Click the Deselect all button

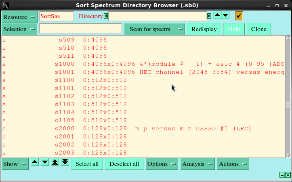pyautogui.click(x=124, y=164)
